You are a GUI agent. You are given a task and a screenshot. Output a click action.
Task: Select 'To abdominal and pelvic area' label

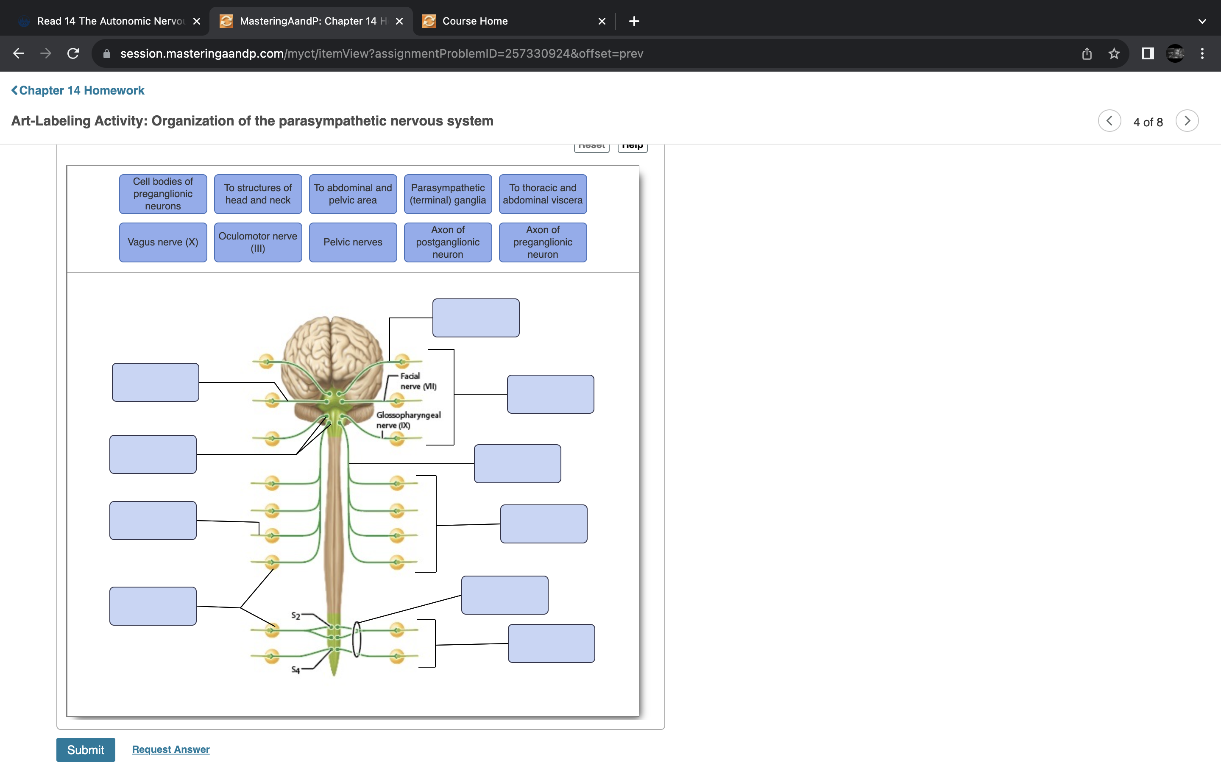click(x=353, y=194)
